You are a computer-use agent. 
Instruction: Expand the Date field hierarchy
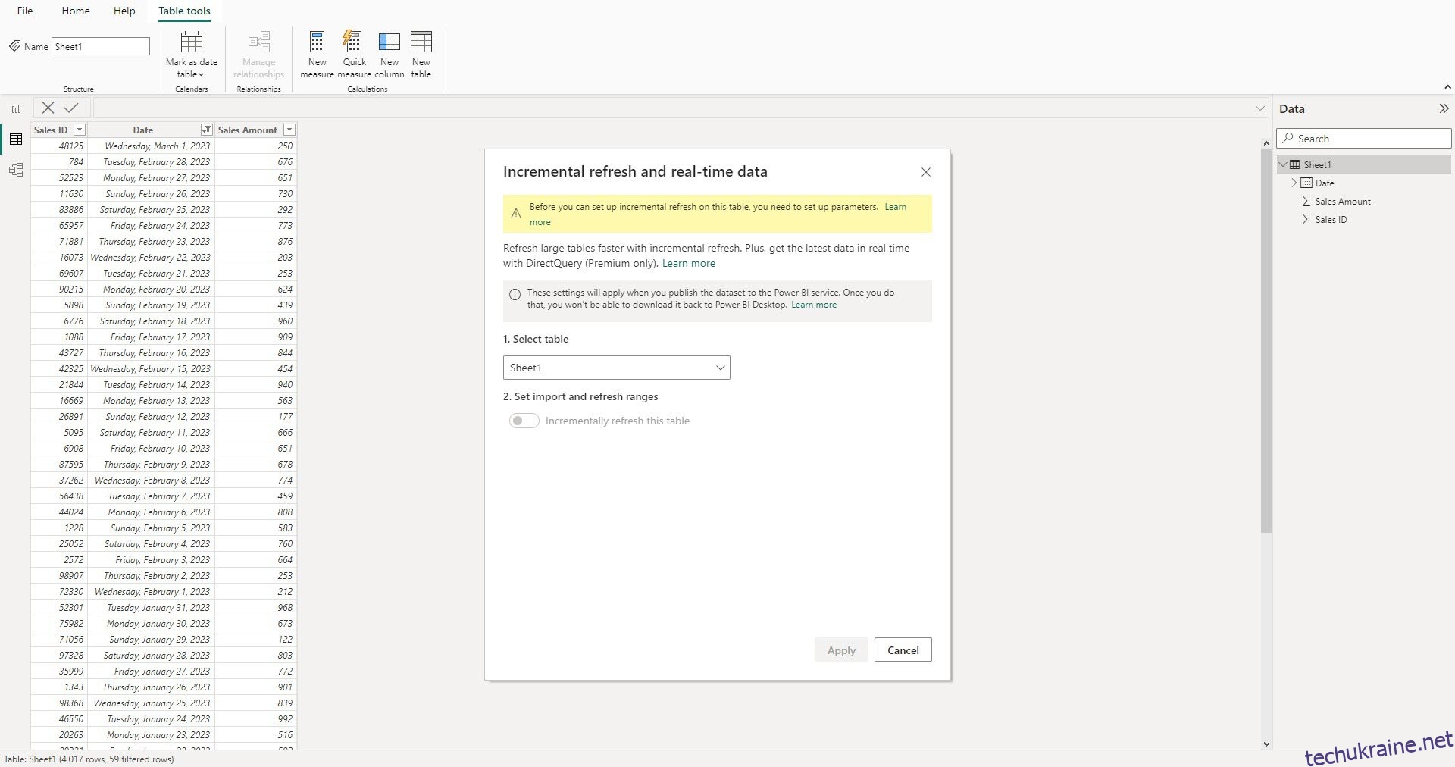coord(1294,183)
